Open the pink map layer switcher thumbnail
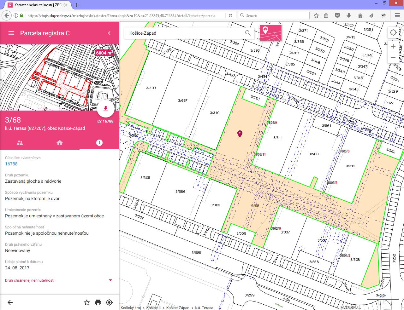Image resolution: width=404 pixels, height=310 pixels. click(270, 32)
